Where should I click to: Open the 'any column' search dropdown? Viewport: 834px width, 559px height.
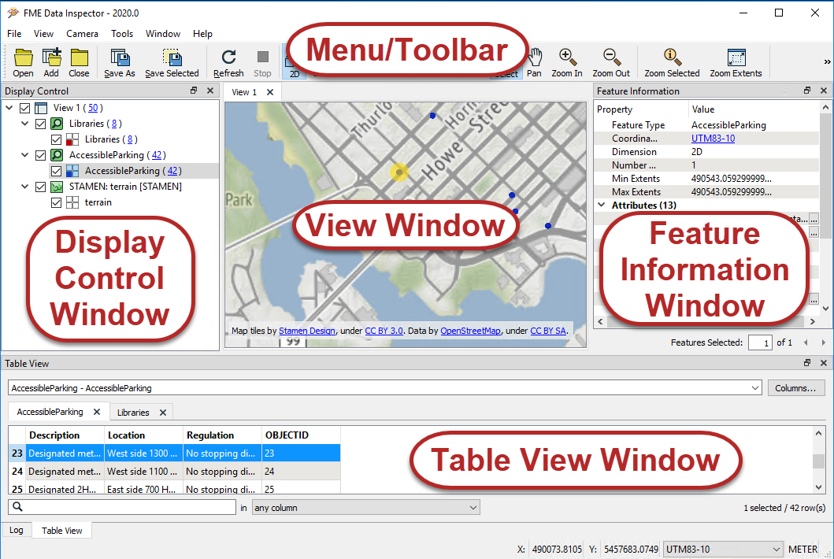pyautogui.click(x=366, y=508)
